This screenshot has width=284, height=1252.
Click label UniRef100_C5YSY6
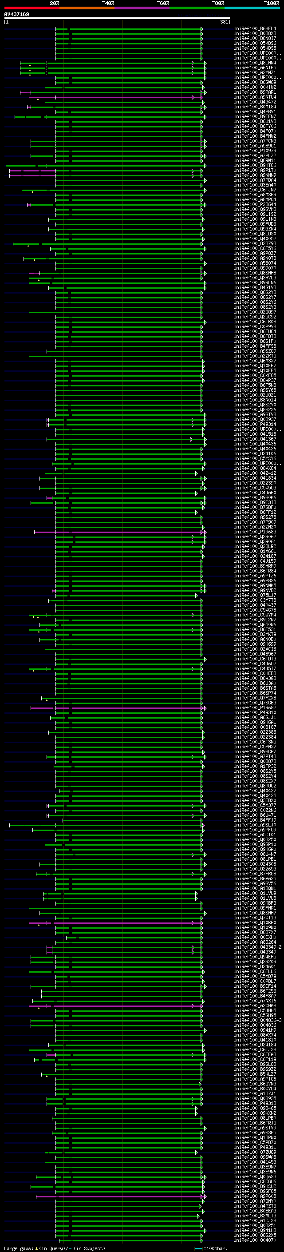[255, 459]
